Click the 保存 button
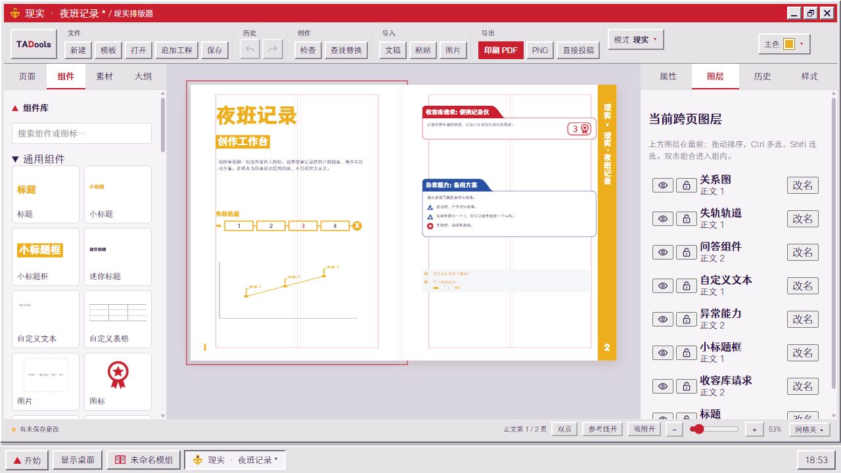 tap(215, 50)
